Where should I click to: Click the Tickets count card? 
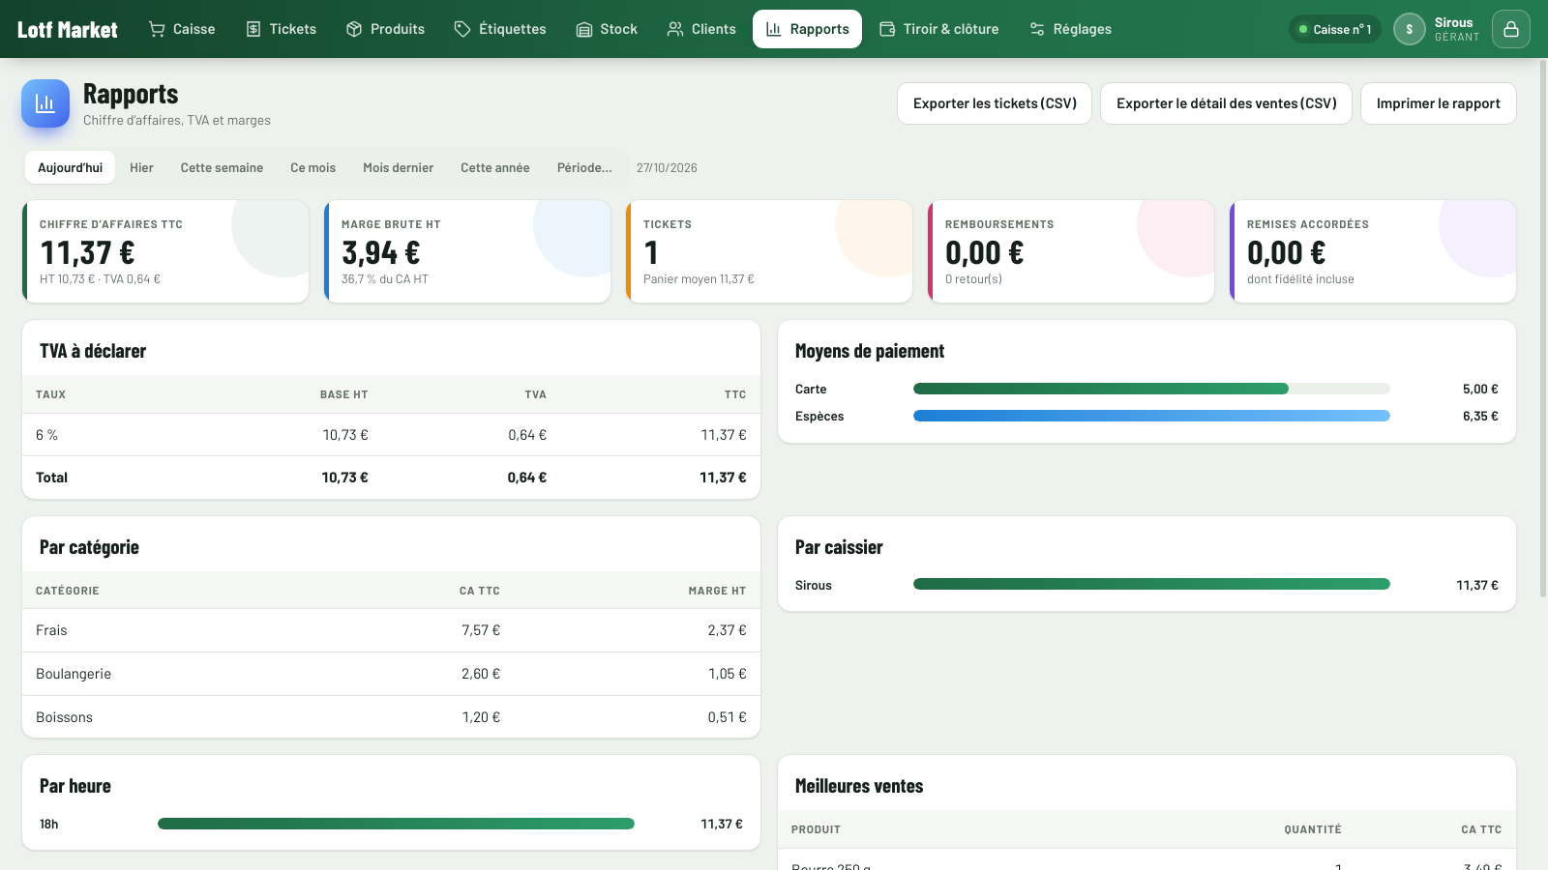click(x=769, y=251)
